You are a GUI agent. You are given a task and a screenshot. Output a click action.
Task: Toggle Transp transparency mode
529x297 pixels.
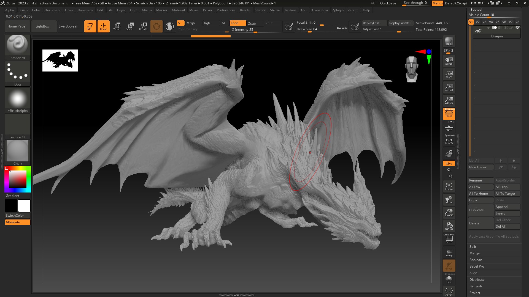tap(449, 252)
